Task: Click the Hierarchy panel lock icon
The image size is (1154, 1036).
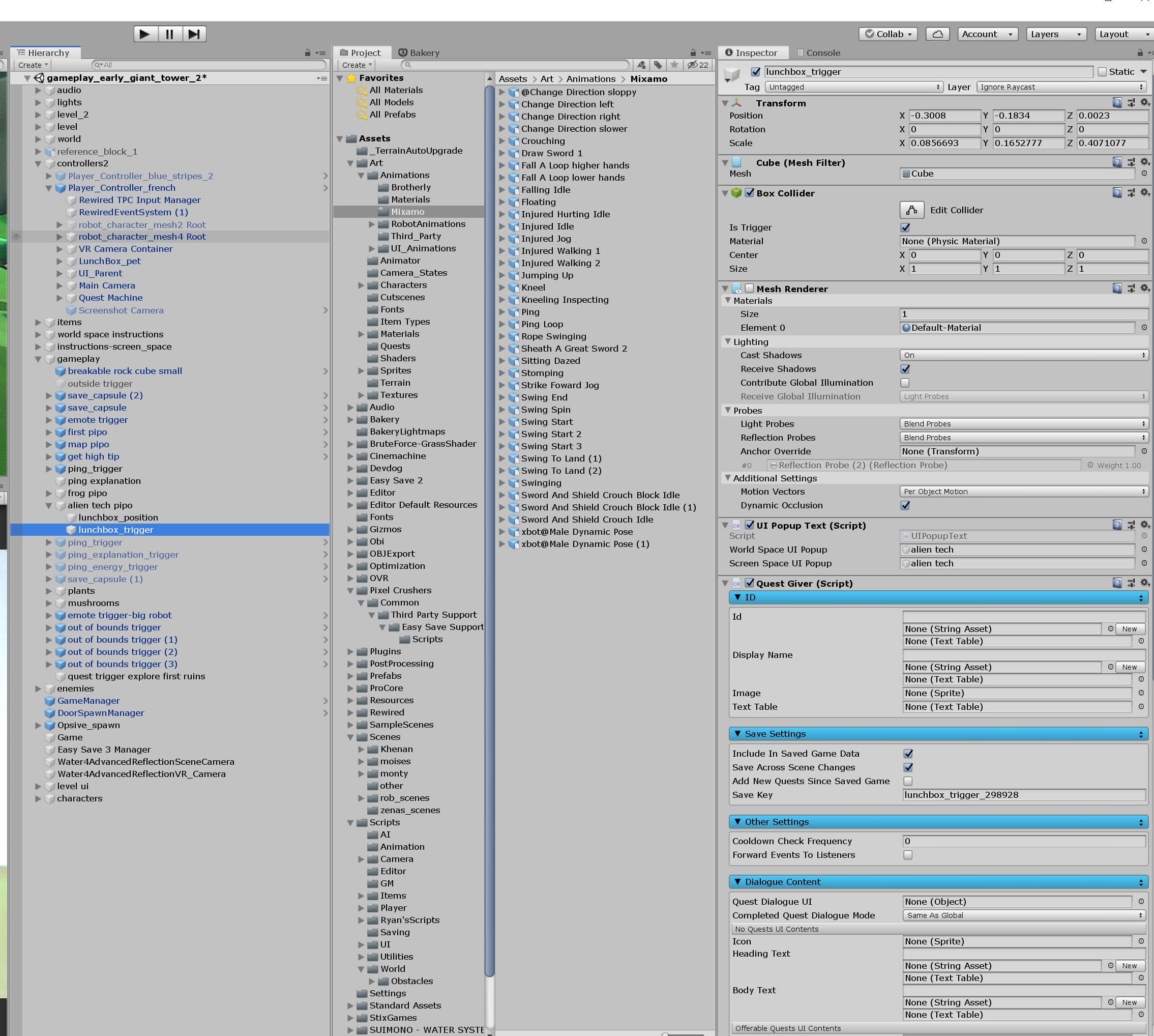Action: [308, 53]
